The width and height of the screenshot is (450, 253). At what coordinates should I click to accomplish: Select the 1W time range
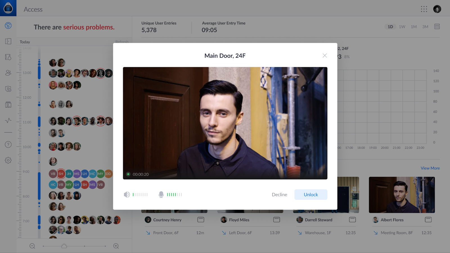[402, 27]
